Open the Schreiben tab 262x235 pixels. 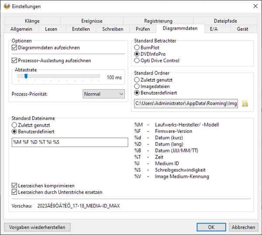[x=113, y=29]
